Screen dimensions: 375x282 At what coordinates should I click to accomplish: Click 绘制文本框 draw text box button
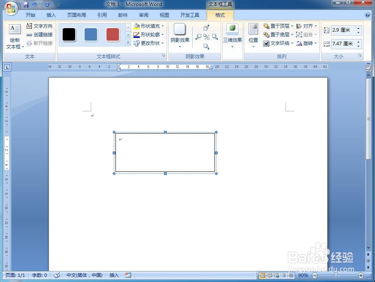pyautogui.click(x=14, y=36)
